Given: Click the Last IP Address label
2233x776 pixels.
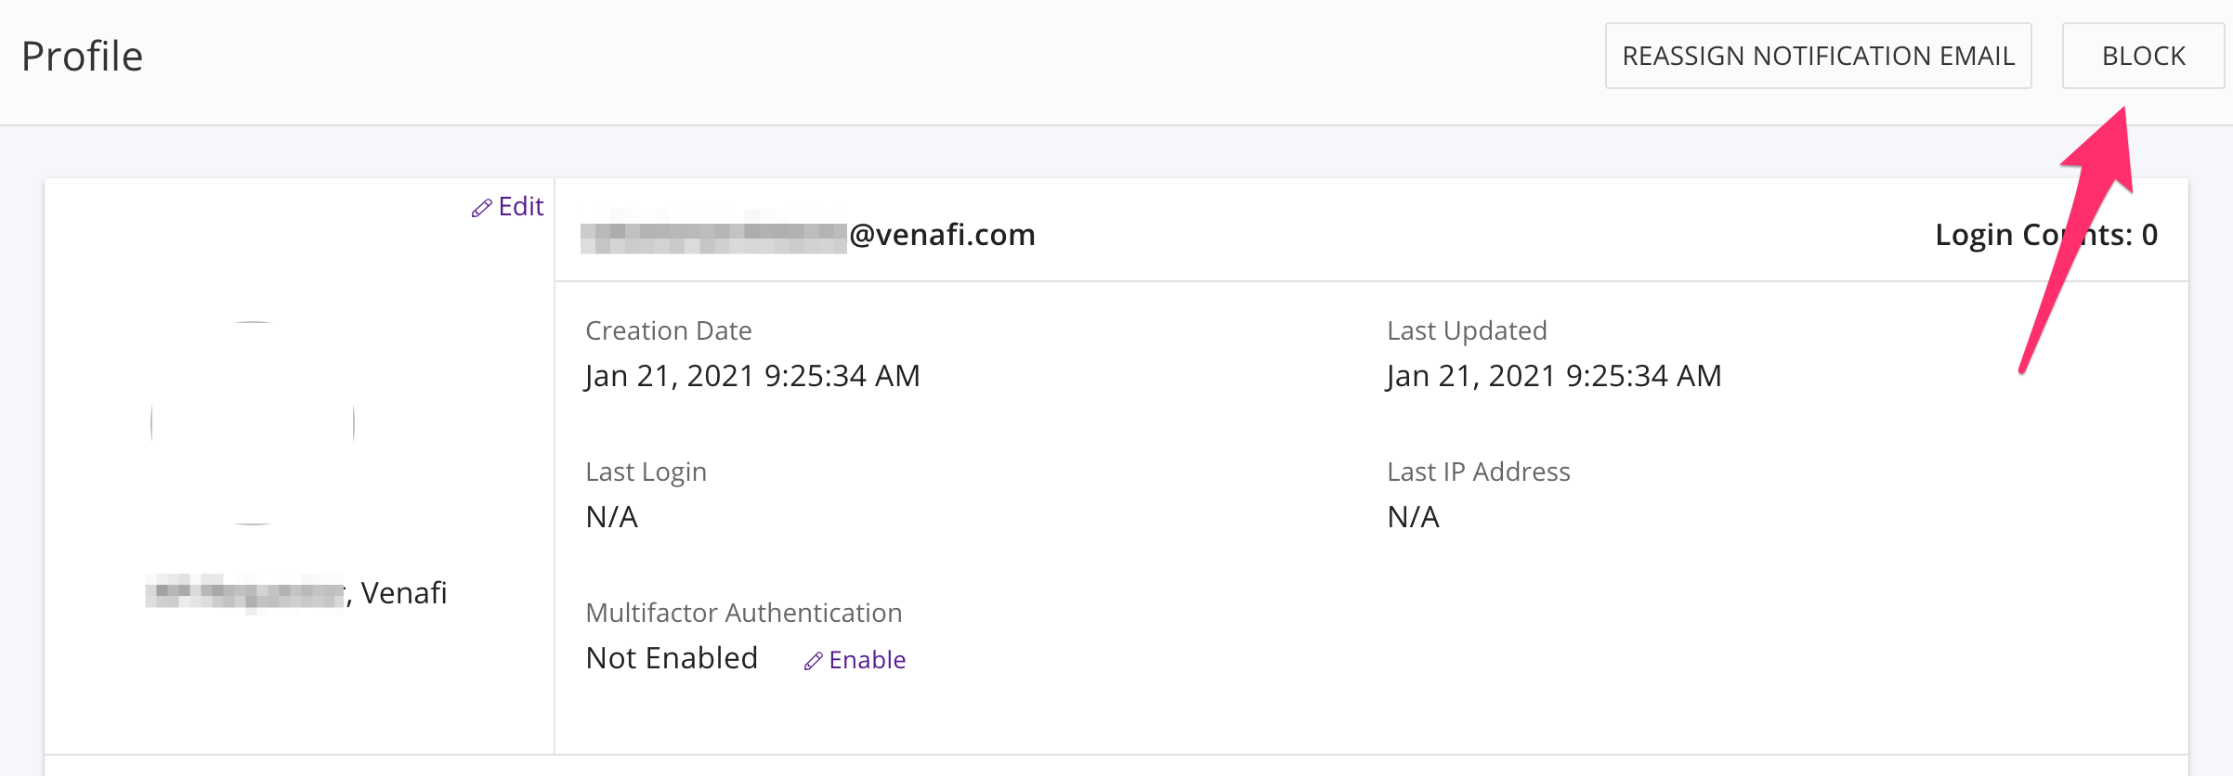Looking at the screenshot, I should point(1479,472).
